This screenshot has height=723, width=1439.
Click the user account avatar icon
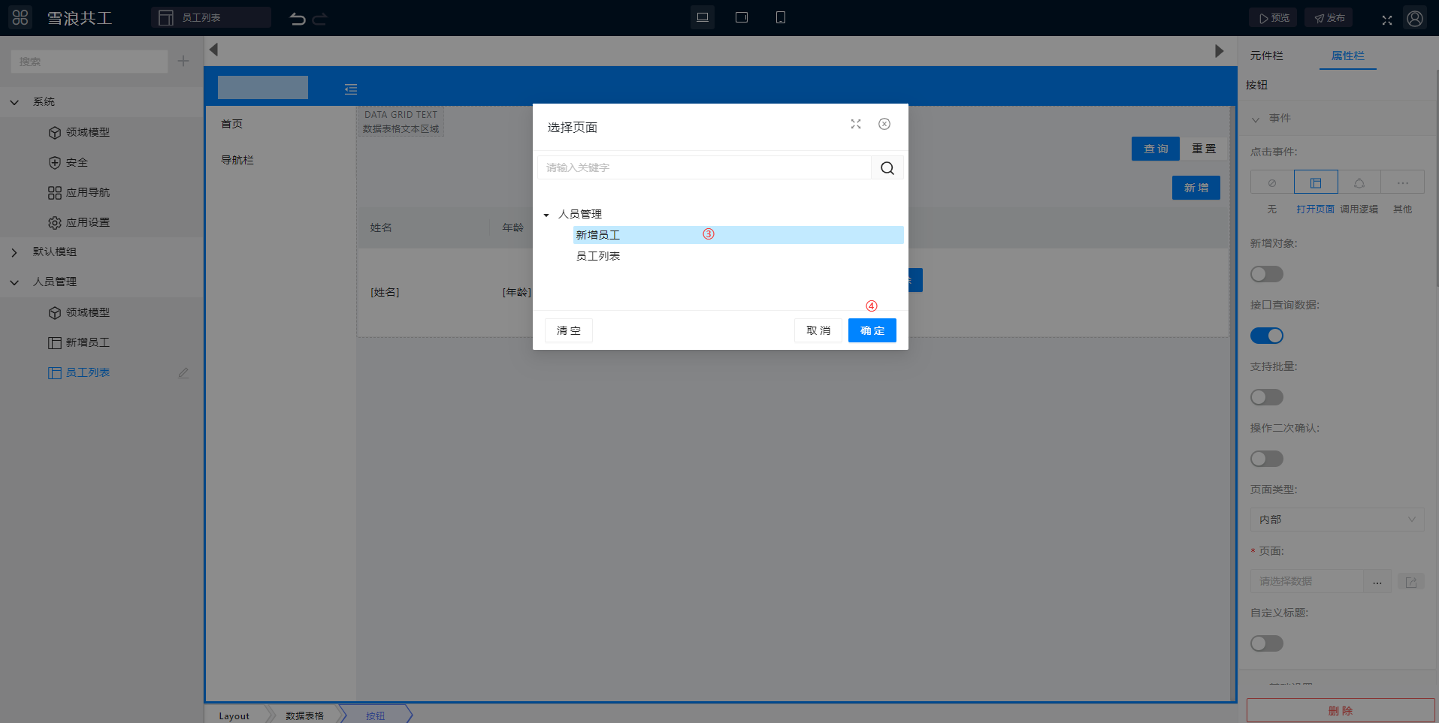pos(1414,18)
